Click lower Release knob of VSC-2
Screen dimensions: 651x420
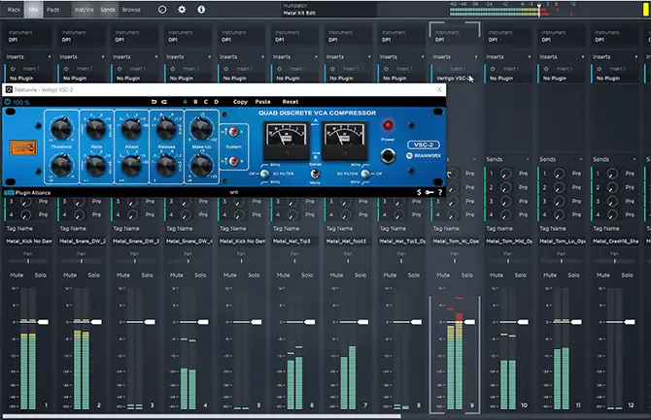tap(166, 166)
